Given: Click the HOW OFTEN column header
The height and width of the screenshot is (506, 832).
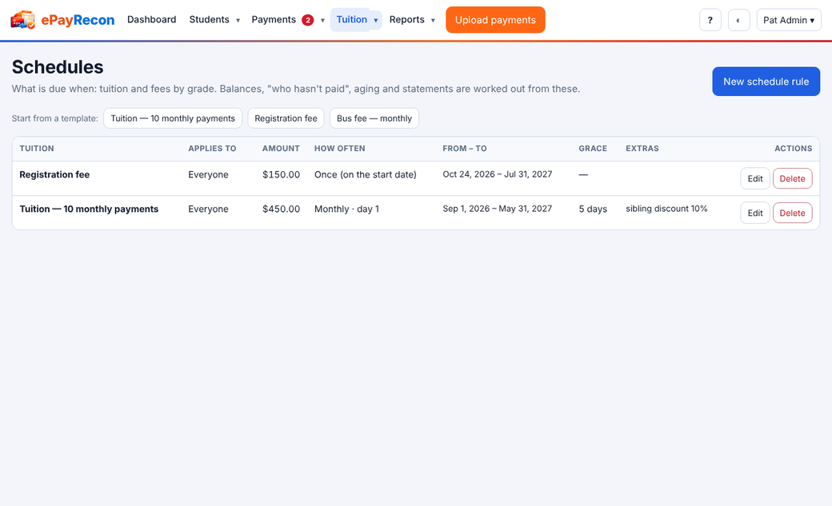Looking at the screenshot, I should click(339, 149).
